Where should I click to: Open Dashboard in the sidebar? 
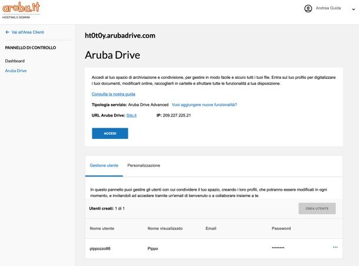tap(15, 61)
